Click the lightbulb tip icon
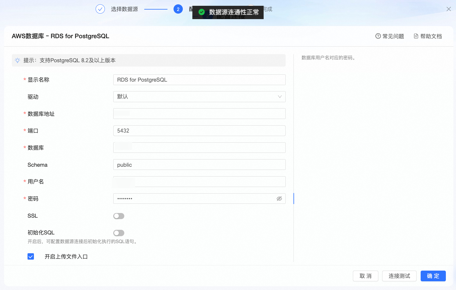Viewport: 456px width, 290px height. click(x=18, y=60)
